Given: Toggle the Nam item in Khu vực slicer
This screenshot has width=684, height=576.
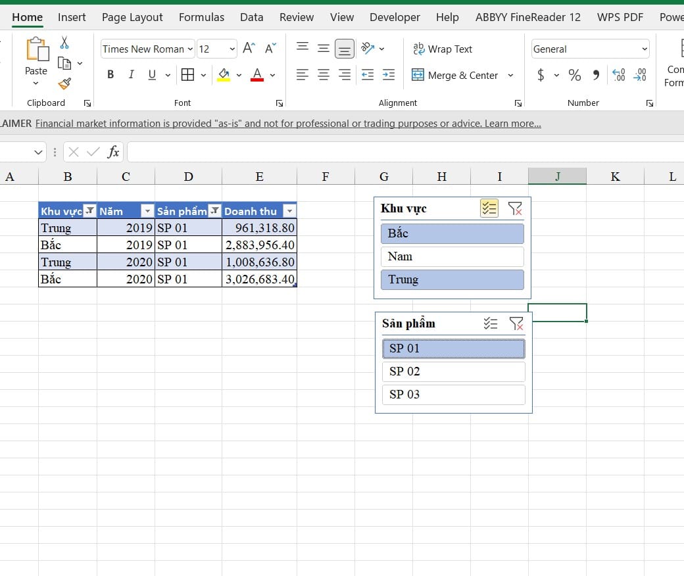Looking at the screenshot, I should (x=452, y=256).
